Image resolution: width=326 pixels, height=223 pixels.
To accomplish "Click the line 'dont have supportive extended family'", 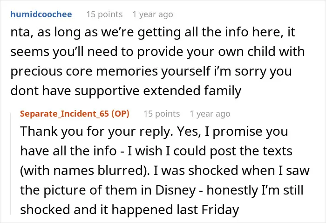I will [126, 91].
